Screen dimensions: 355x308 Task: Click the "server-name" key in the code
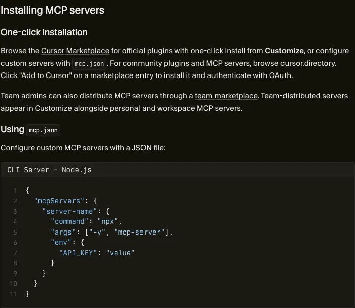(x=69, y=211)
